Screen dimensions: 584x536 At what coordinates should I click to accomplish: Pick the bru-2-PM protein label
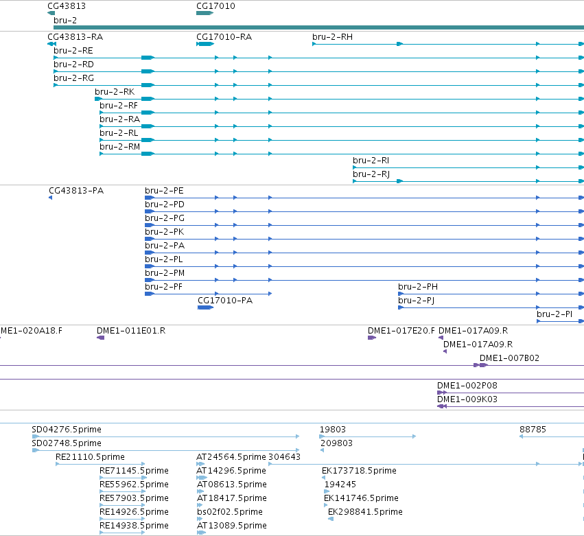click(165, 273)
